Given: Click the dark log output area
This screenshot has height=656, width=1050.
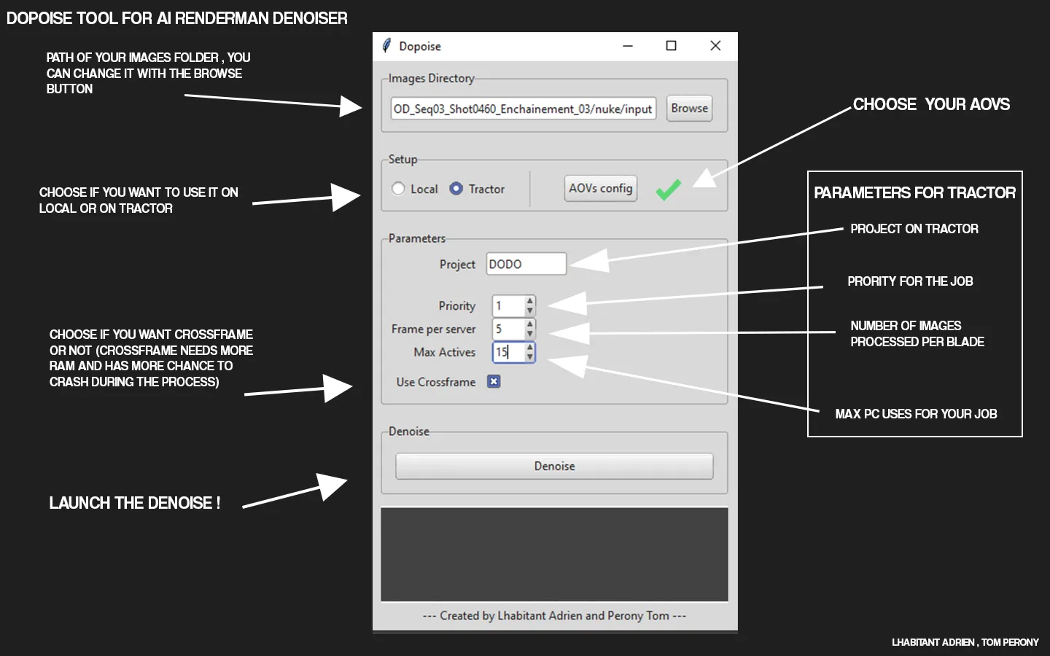Looking at the screenshot, I should (554, 555).
